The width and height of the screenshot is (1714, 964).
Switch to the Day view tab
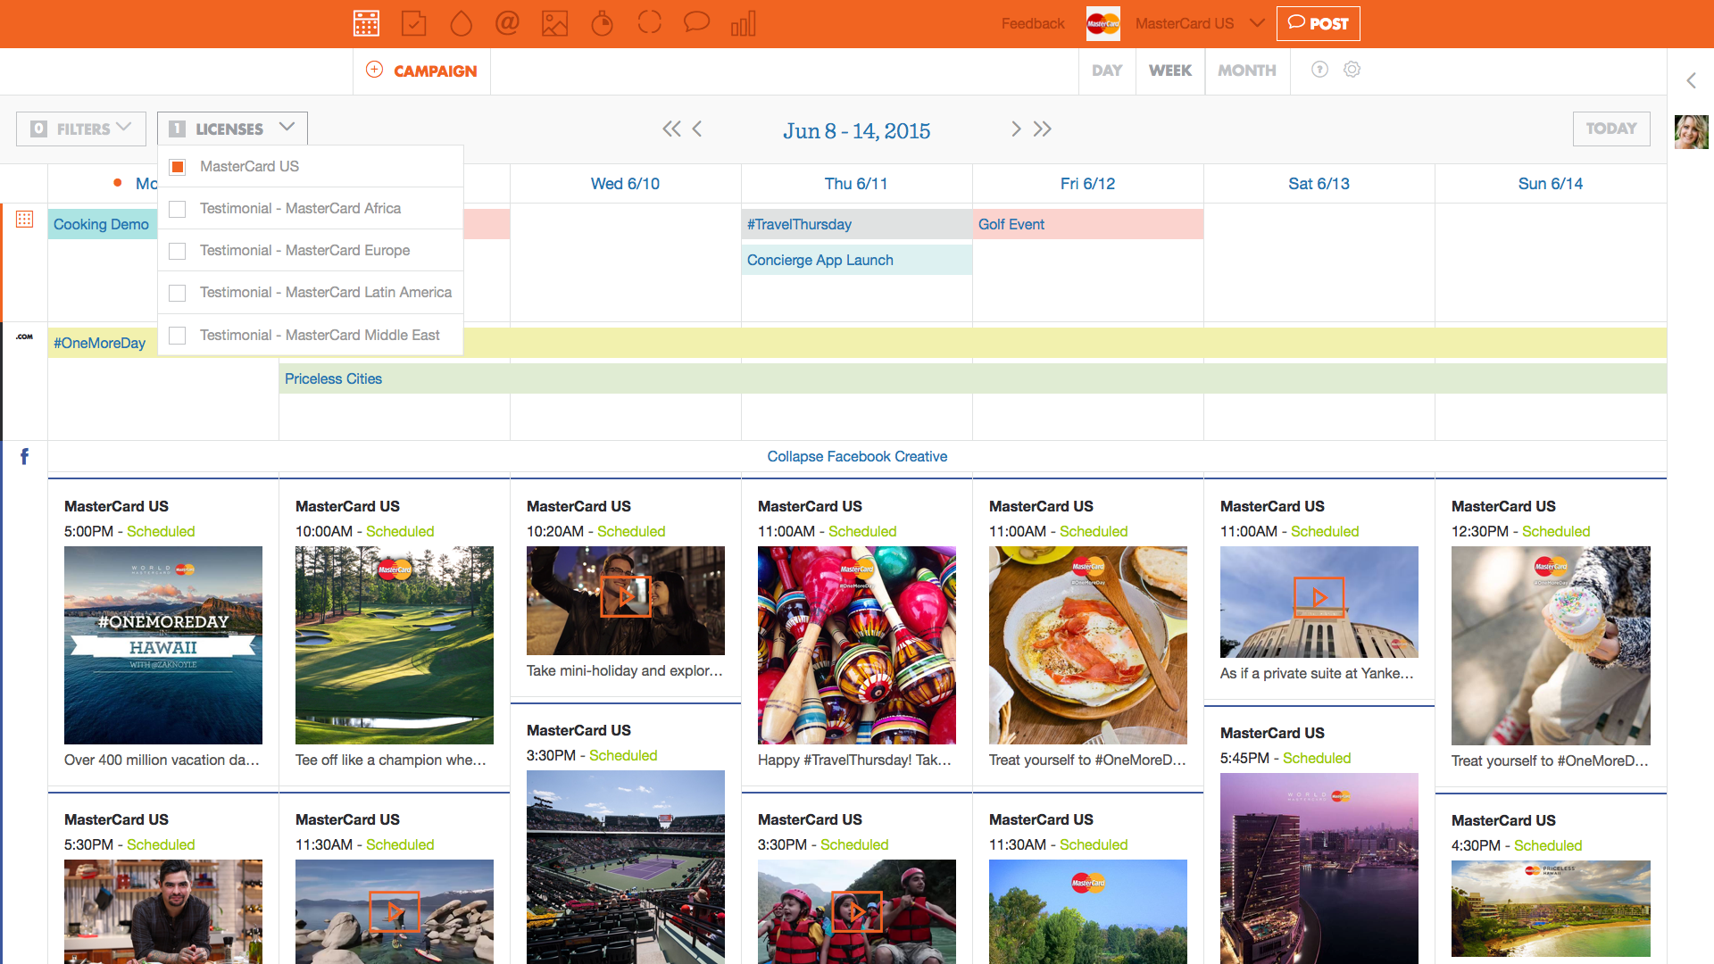click(x=1106, y=71)
